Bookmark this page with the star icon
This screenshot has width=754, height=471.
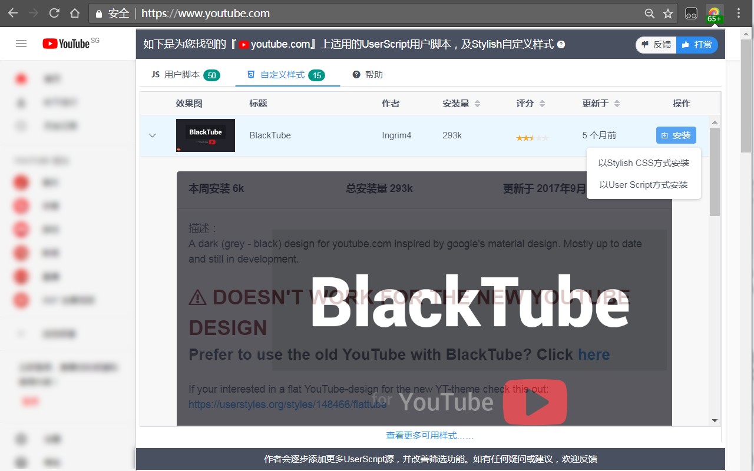tap(668, 13)
